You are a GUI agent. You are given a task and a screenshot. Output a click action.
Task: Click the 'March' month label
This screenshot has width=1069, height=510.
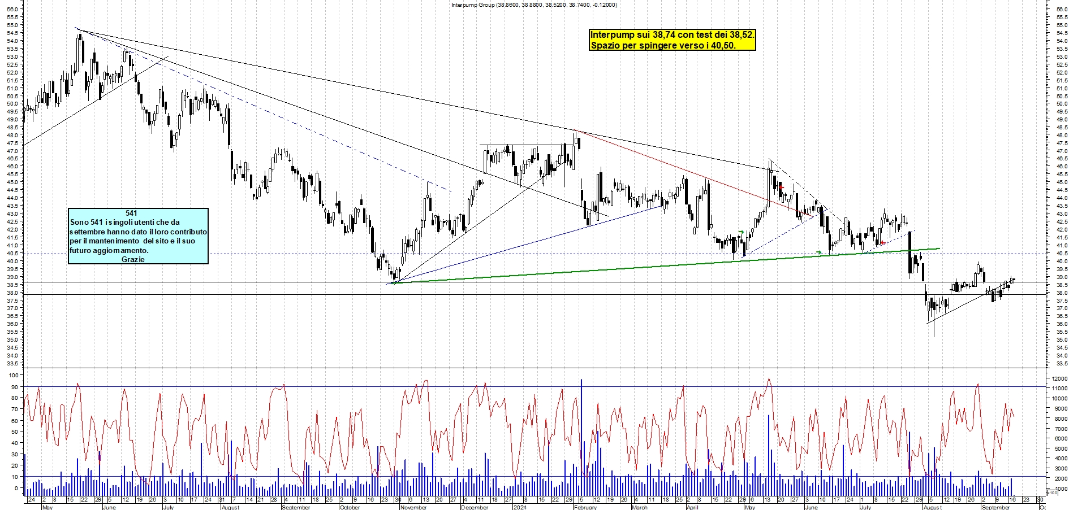[639, 507]
